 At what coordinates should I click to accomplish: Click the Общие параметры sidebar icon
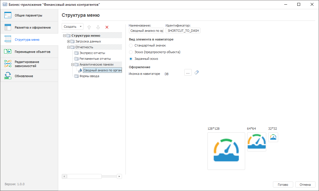point(8,15)
